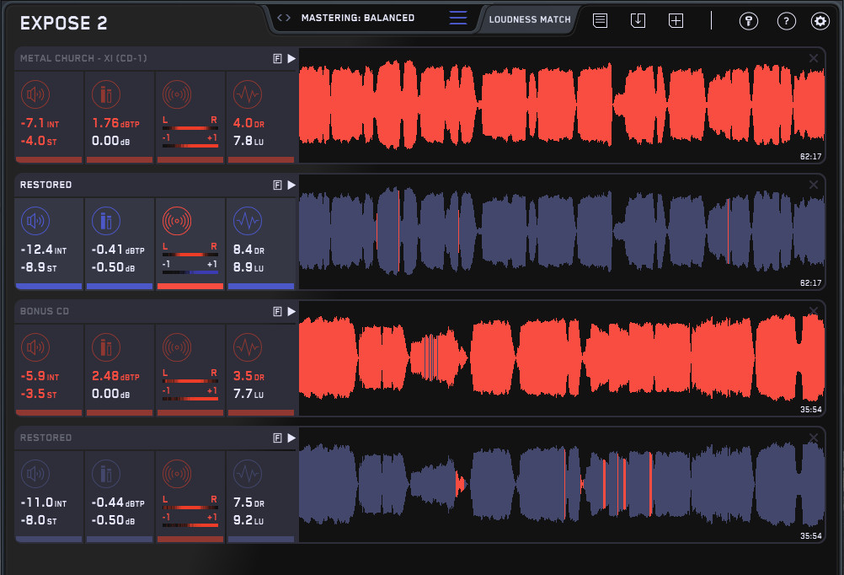The width and height of the screenshot is (844, 575).
Task: Play the Bonus CD track
Action: 291,311
